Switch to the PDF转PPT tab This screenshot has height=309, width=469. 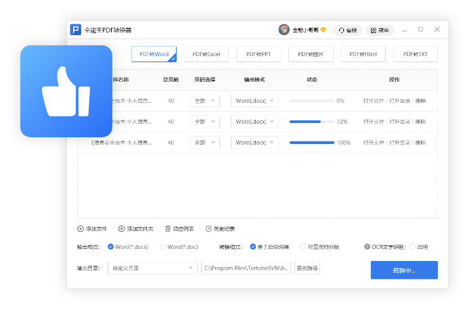pyautogui.click(x=259, y=54)
